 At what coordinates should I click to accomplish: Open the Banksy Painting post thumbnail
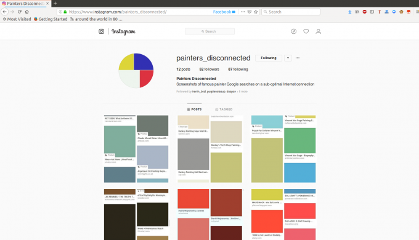pyautogui.click(x=209, y=149)
